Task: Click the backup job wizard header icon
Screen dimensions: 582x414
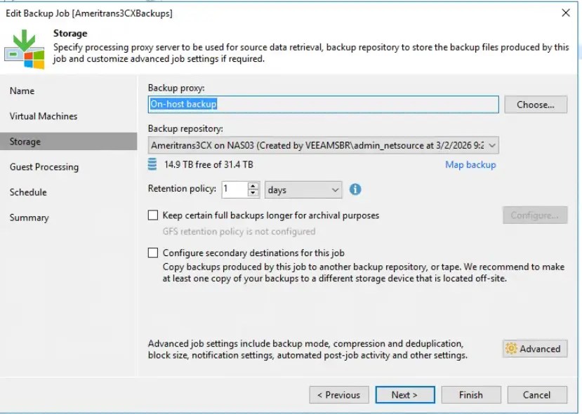Action: tap(25, 49)
